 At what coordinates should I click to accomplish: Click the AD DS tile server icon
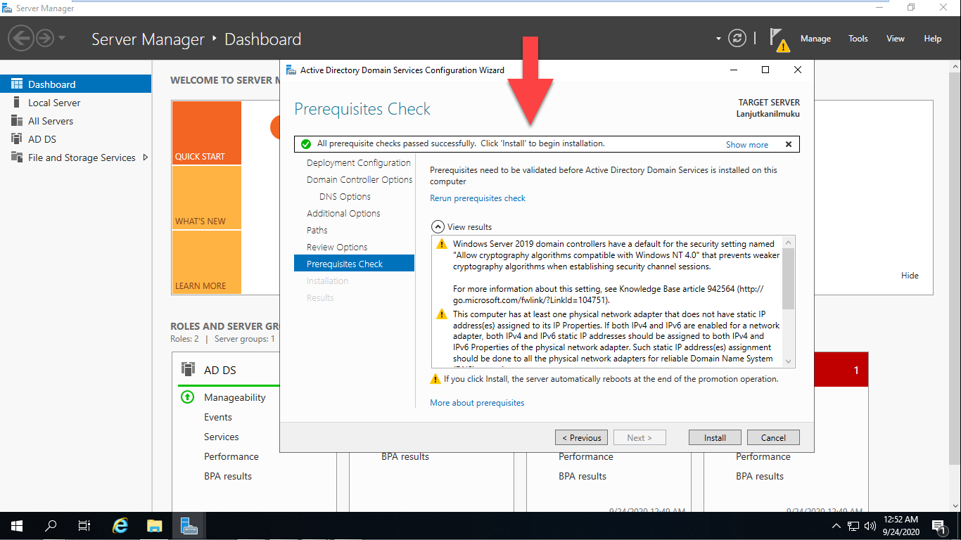188,369
